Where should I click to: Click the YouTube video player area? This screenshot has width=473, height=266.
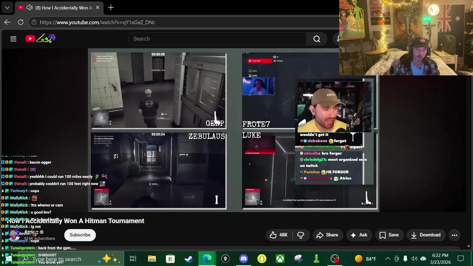click(233, 130)
